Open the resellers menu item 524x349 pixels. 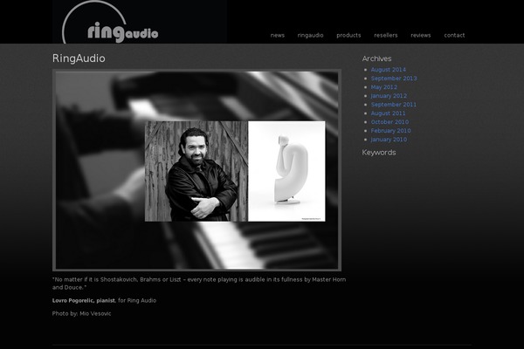pyautogui.click(x=386, y=35)
